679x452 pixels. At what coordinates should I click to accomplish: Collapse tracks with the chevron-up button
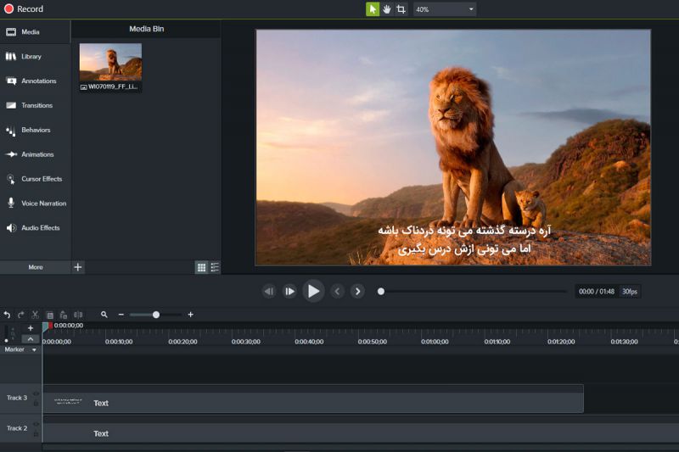tap(31, 338)
